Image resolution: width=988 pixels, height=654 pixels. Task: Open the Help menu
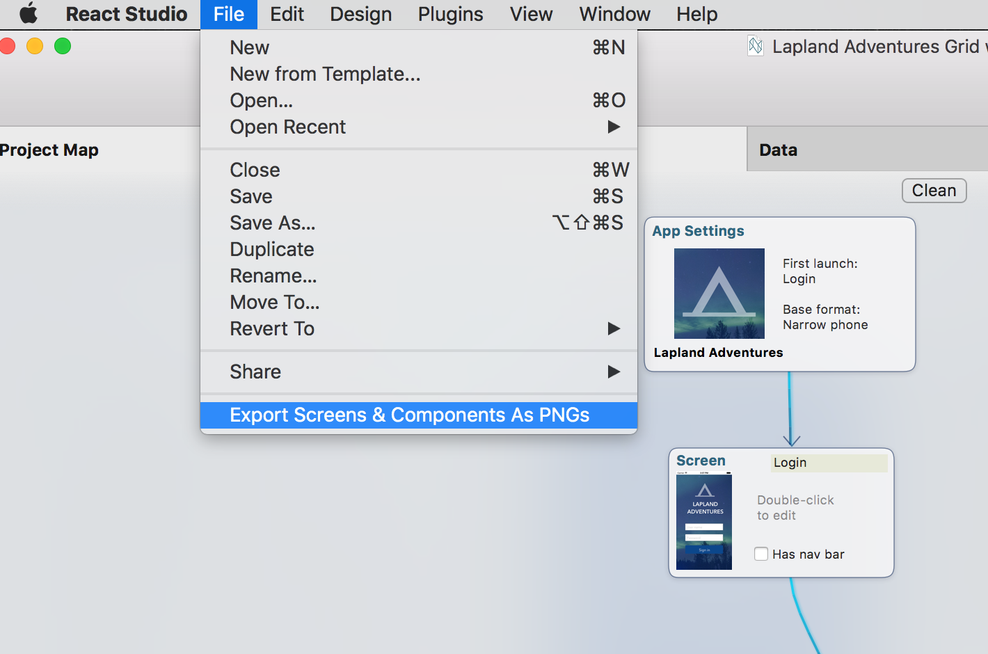point(696,14)
